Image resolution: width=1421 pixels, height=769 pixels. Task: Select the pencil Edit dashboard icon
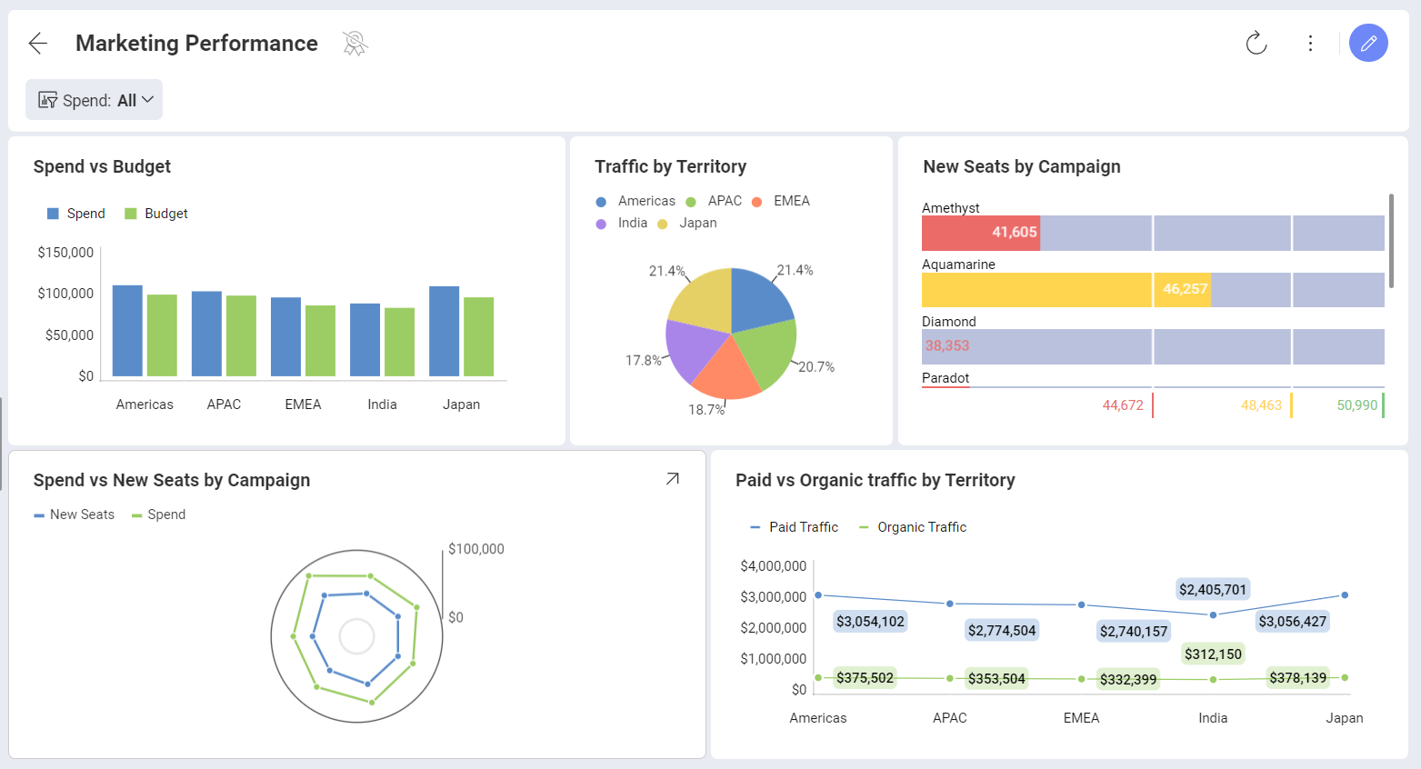1368,43
